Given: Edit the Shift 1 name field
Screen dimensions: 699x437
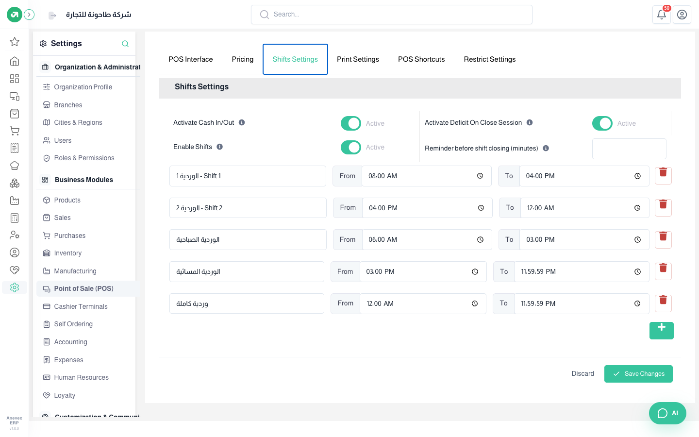Looking at the screenshot, I should 248,176.
